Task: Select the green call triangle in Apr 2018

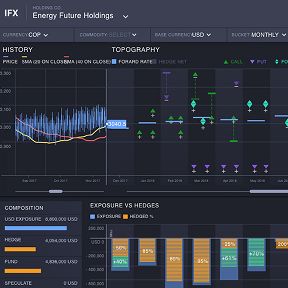Action: click(x=234, y=118)
